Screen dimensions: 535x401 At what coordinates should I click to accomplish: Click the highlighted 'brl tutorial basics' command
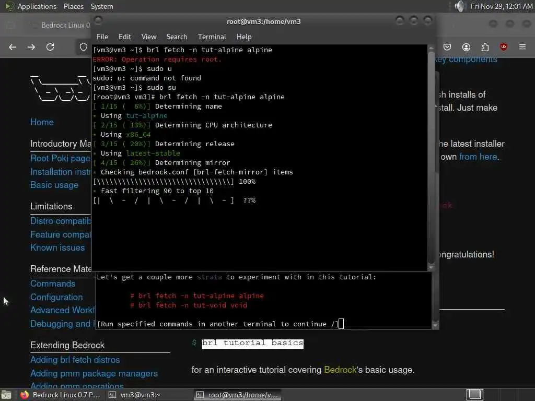tap(252, 343)
